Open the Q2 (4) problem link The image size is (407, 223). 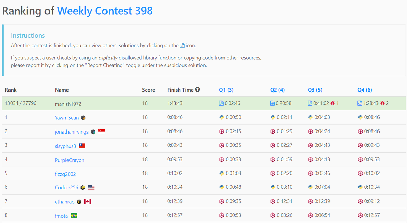click(x=277, y=90)
